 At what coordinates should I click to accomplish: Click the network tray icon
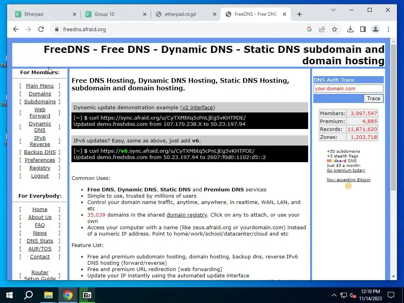pyautogui.click(x=344, y=295)
